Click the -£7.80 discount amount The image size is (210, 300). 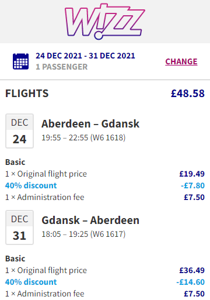(192, 185)
